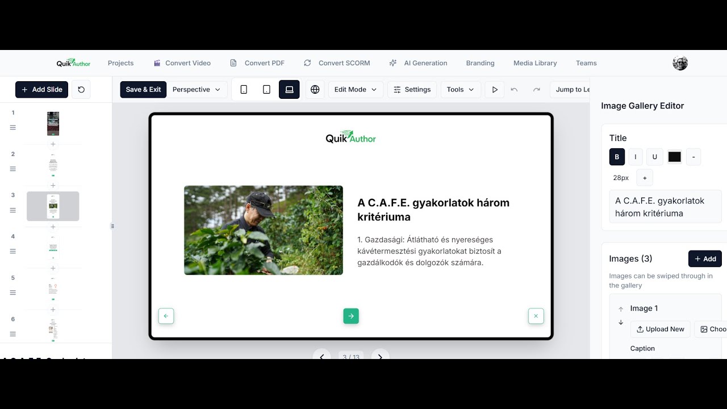The image size is (727, 409).
Task: Select slide 1 thumbnail
Action: tap(53, 123)
